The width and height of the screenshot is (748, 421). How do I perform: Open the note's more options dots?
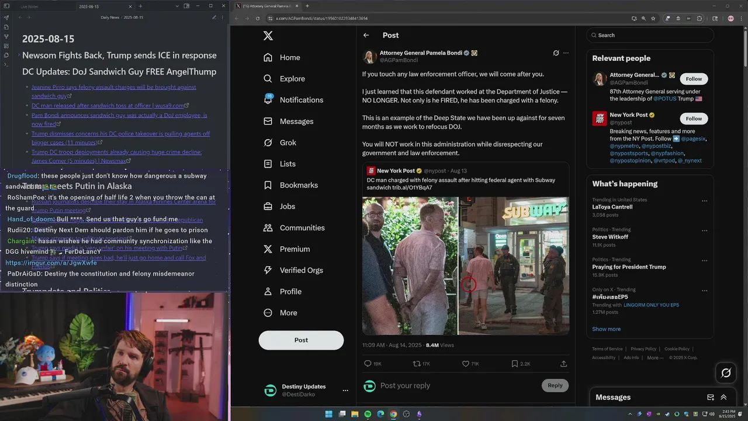(223, 18)
